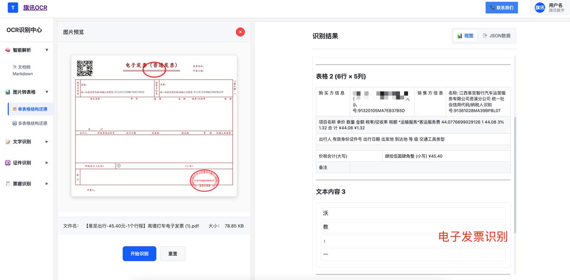Open the 旗讯OCR home link
This screenshot has height=280, width=570.
[x=35, y=7]
